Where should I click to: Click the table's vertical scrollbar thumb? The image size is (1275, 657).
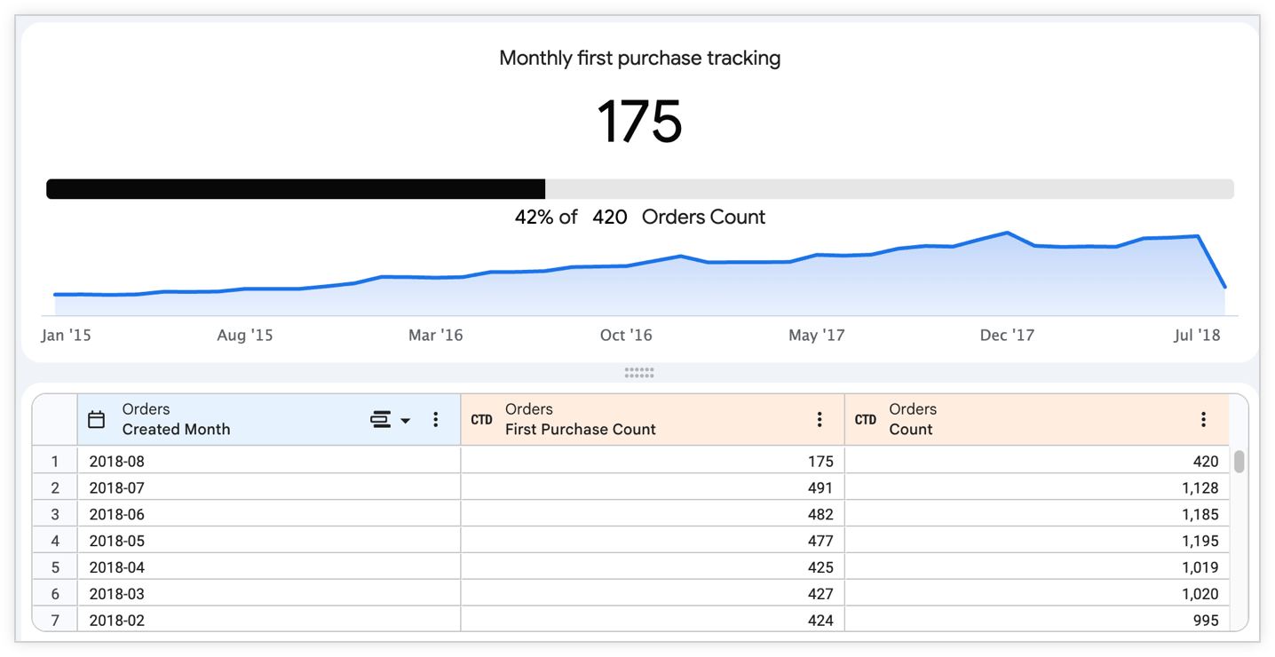coord(1239,462)
